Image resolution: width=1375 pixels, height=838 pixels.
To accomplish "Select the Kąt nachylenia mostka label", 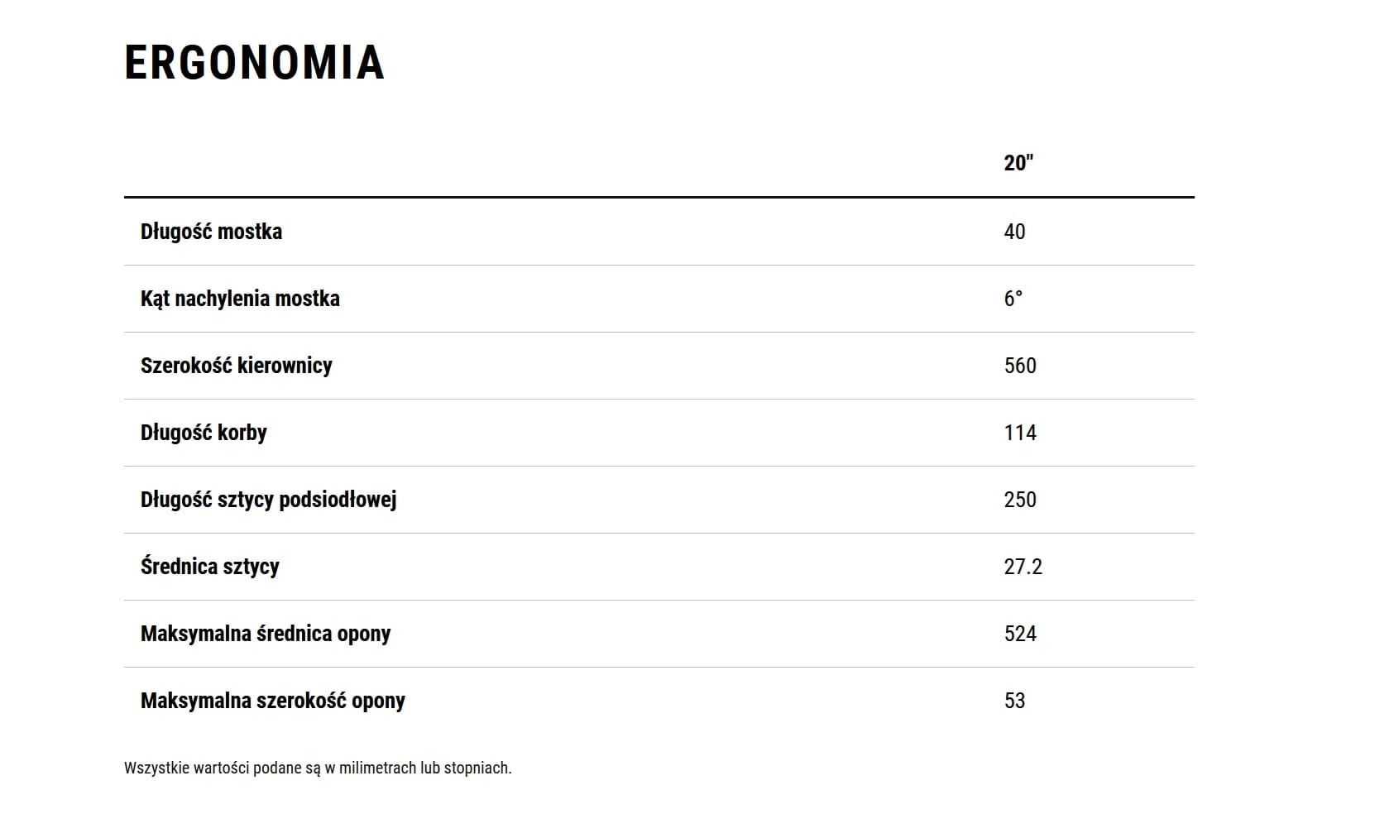I will (240, 299).
